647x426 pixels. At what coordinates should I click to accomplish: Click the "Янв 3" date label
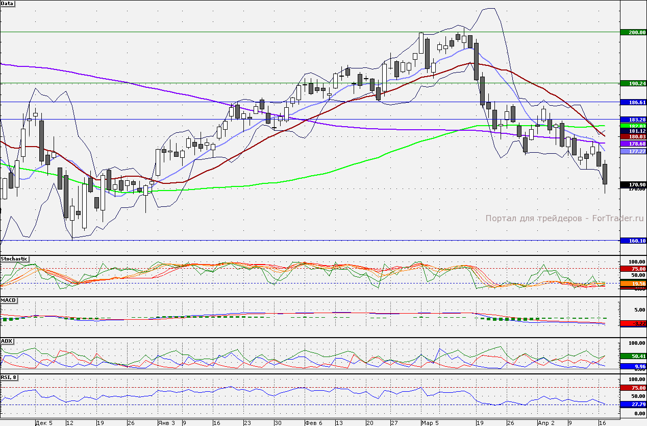pyautogui.click(x=166, y=423)
